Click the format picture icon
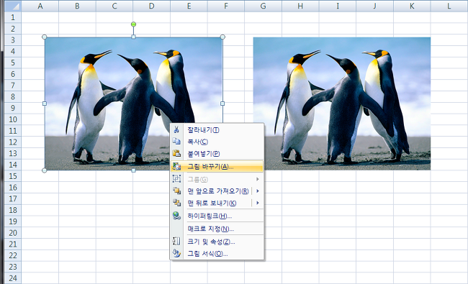This screenshot has height=284, width=468. (176, 253)
